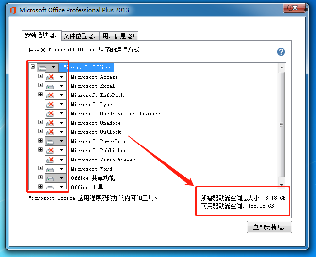
Task: Open install-state dropdown for root Microsoft Office
Action: [x=48, y=67]
